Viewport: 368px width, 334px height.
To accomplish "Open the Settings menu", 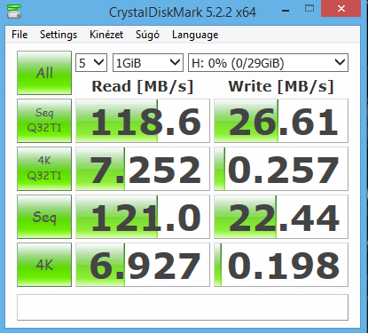I will tap(59, 35).
